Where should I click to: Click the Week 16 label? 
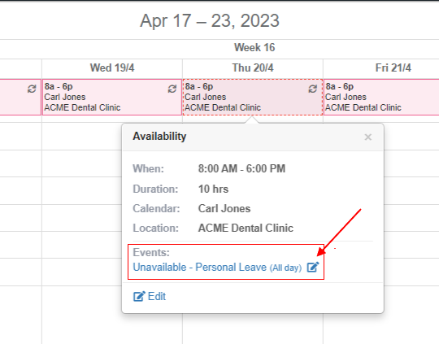click(254, 47)
